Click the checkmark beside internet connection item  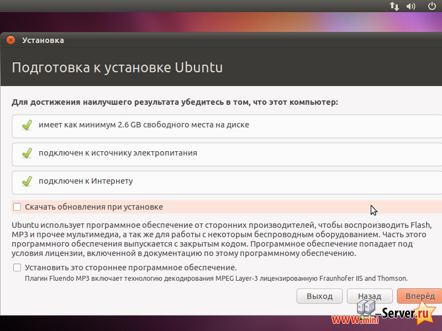[x=26, y=181]
